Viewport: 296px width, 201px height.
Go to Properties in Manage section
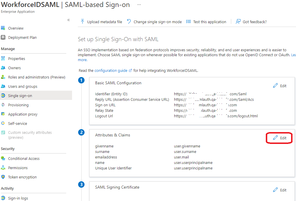pos(17,59)
